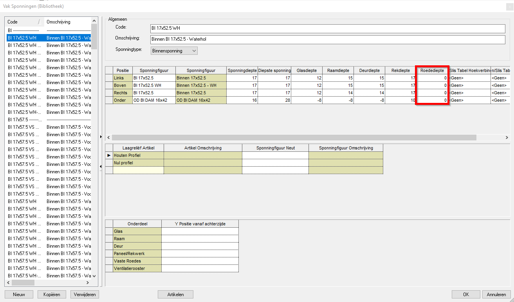Image resolution: width=514 pixels, height=302 pixels.
Task: Click the sponning table's scroll left arrow
Action: click(108, 138)
